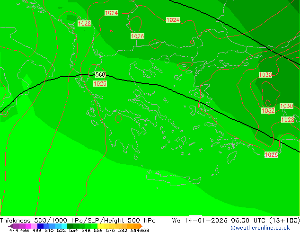Click the darkest green swatch above 534
The width and height of the screenshot is (300, 232).
[70, 226]
